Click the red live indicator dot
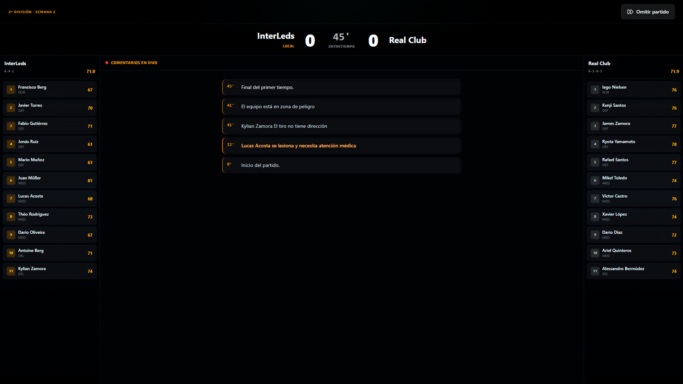This screenshot has height=384, width=683. (x=107, y=63)
